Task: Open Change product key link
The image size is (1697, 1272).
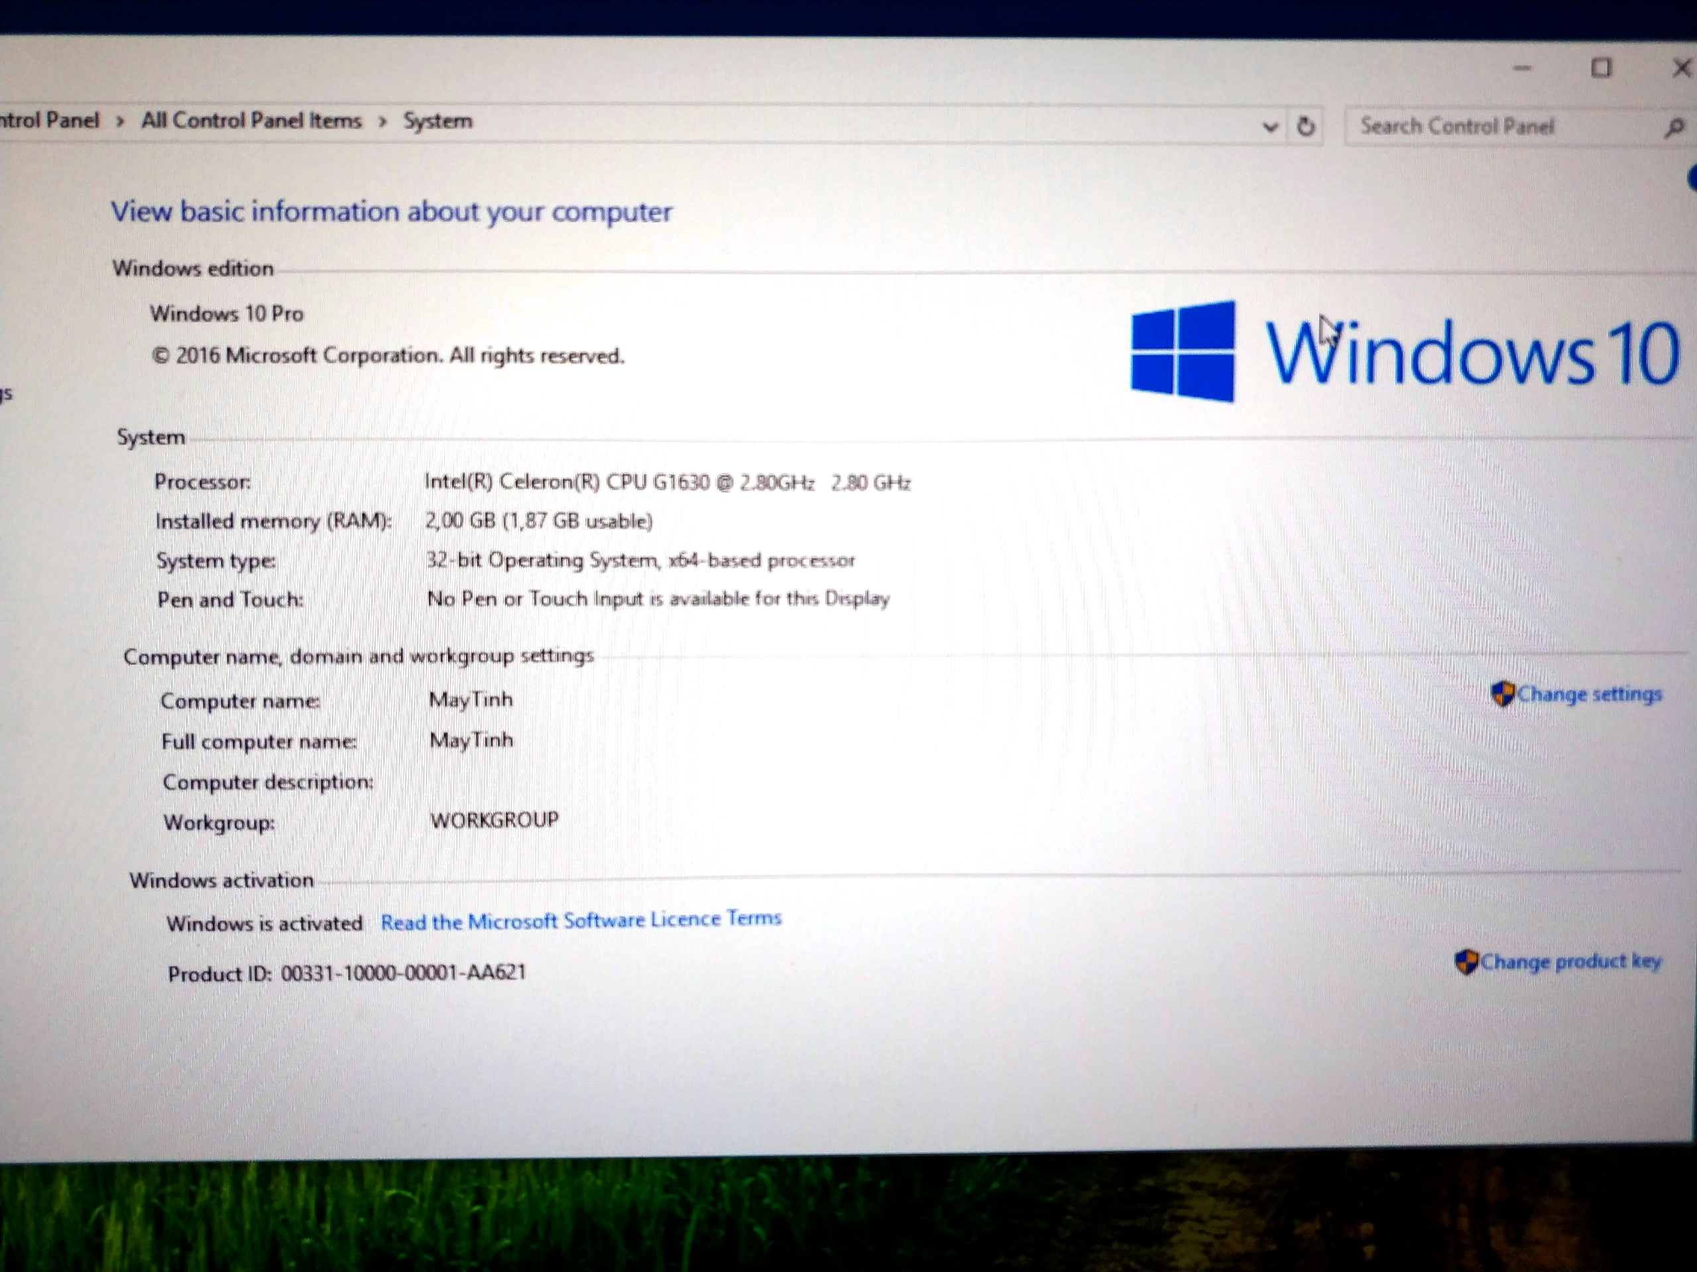Action: tap(1570, 961)
